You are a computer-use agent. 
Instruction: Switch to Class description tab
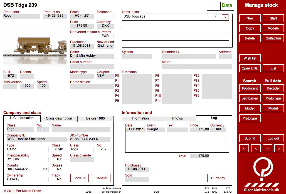click(x=59, y=119)
